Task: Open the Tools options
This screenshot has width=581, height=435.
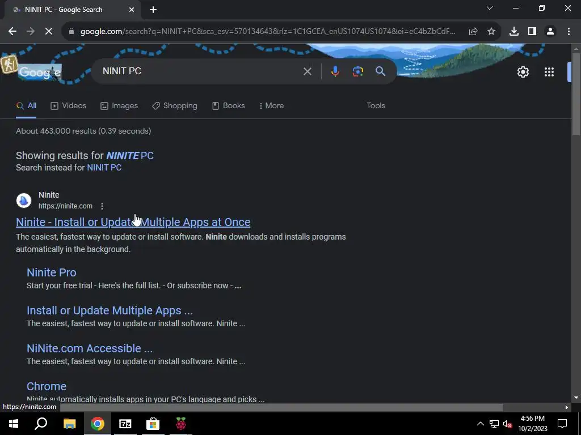Action: point(376,106)
